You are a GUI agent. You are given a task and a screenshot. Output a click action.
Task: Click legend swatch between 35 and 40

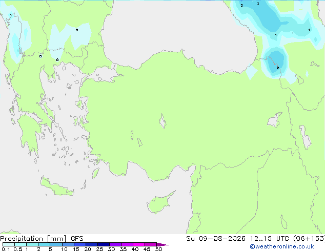127,244
